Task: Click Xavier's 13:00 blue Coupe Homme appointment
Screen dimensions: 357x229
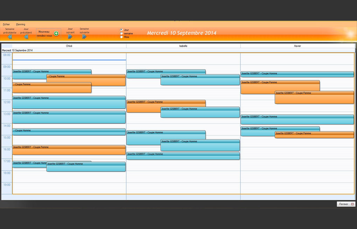Action: (x=297, y=120)
